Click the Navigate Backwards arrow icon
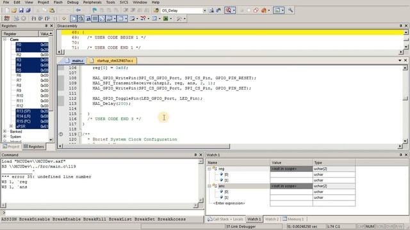The image size is (410, 230). [78, 10]
